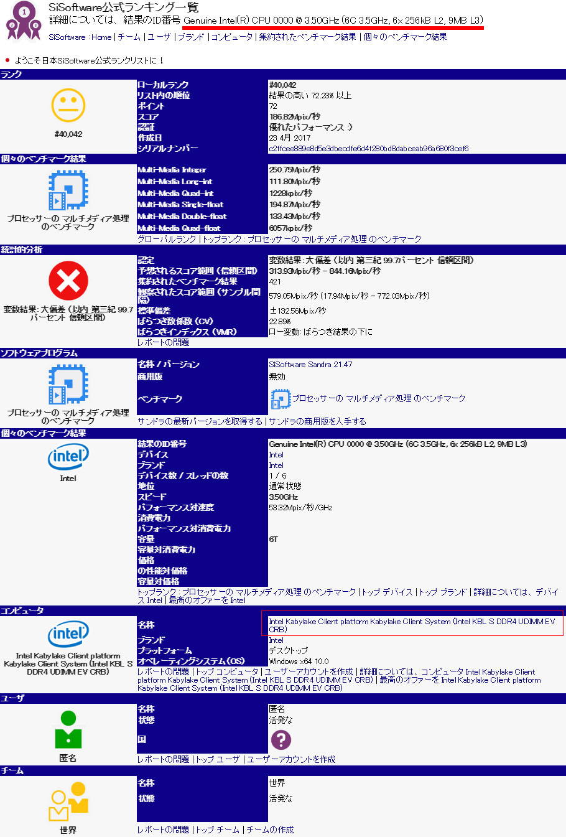Open グローバルランク link
This screenshot has width=566, height=837.
(167, 239)
